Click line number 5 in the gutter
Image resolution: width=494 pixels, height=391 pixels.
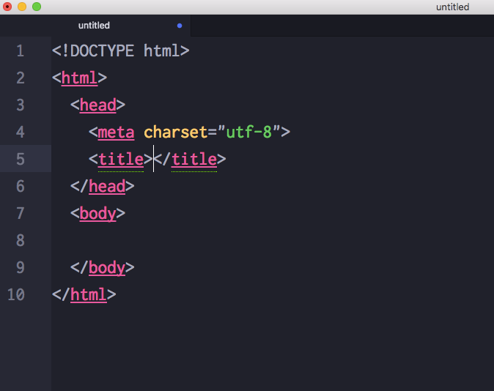coord(21,160)
